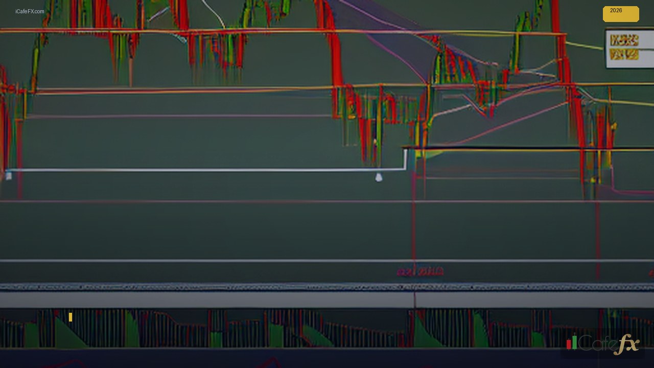
Task: Click the white legend box
Action: 629,49
